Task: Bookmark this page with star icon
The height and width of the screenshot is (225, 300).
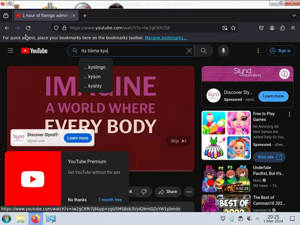Action: point(233,28)
